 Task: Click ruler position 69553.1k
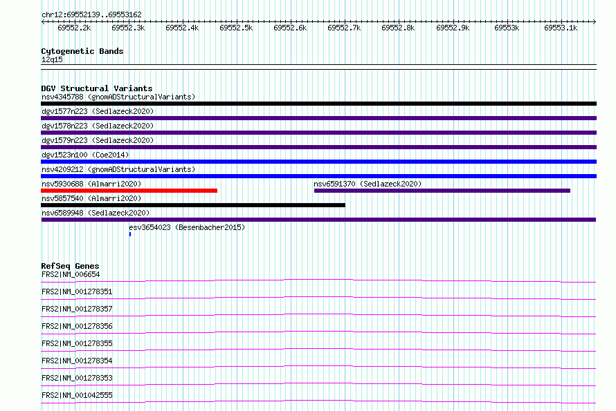pyautogui.click(x=561, y=28)
